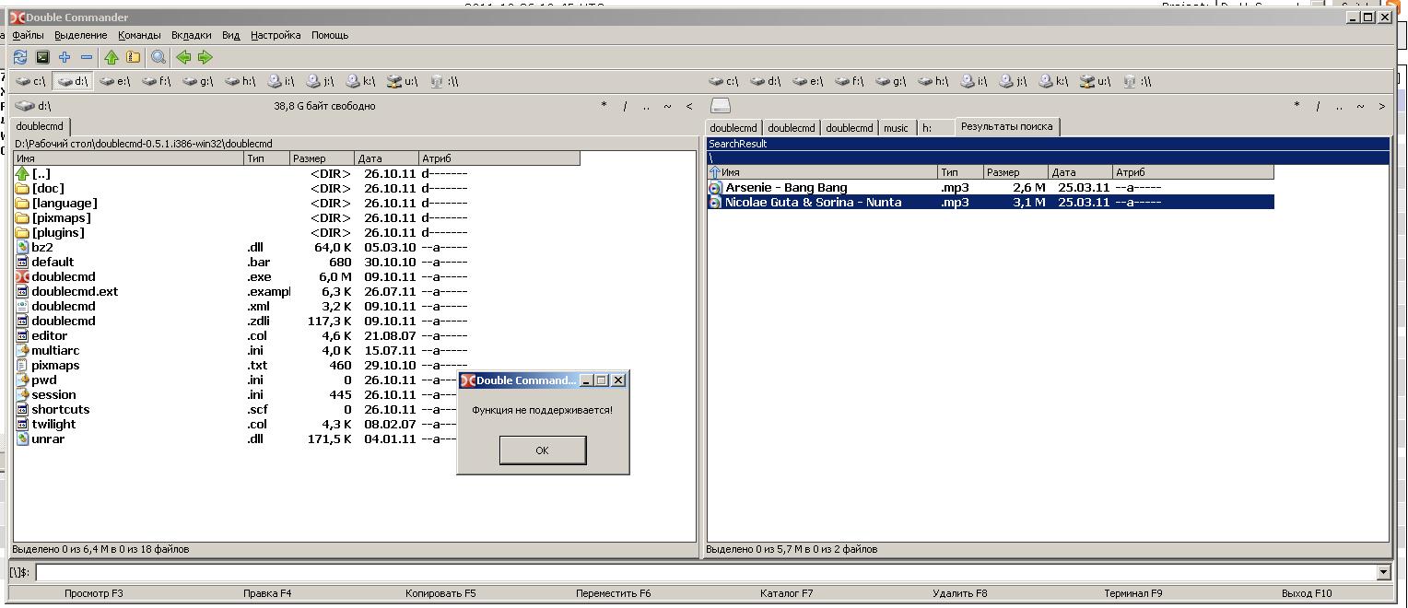Expand the command line history dropdown
The image size is (1408, 608).
1382,572
